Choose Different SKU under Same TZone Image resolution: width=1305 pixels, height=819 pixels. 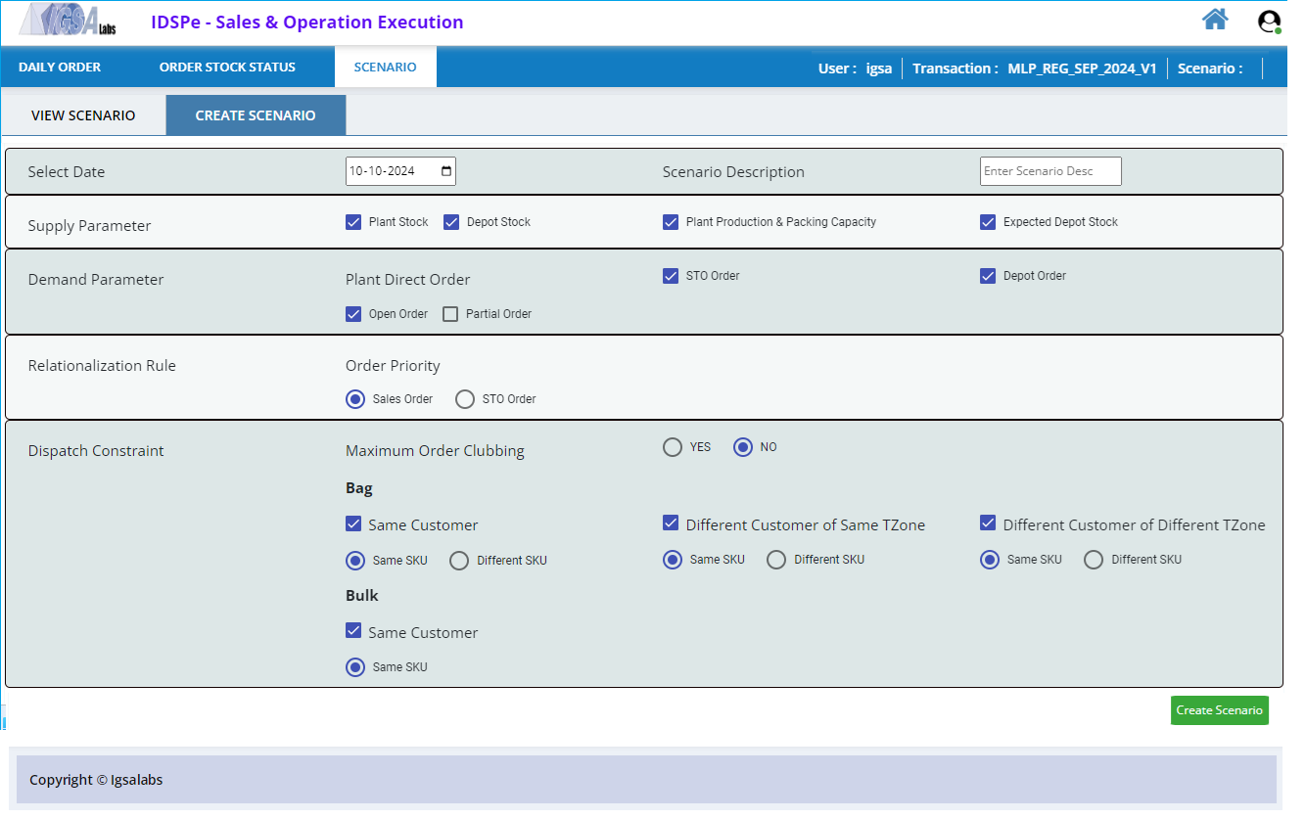point(776,560)
